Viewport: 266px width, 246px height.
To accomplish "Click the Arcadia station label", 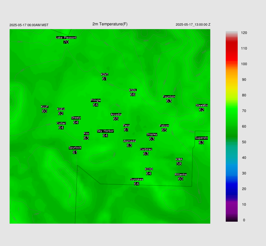I will pos(116,114).
